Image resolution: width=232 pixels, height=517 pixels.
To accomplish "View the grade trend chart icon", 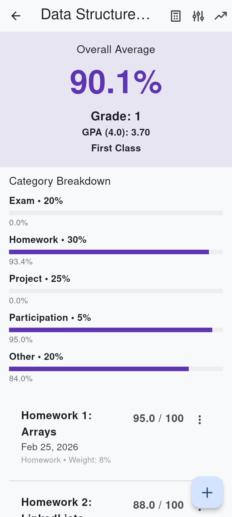I will coord(221,16).
